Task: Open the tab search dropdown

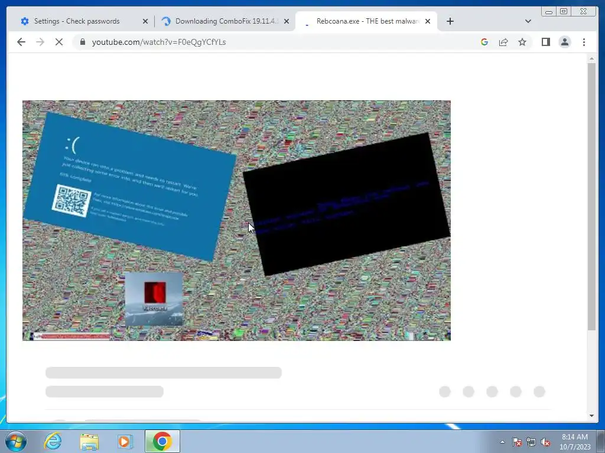Action: (528, 21)
